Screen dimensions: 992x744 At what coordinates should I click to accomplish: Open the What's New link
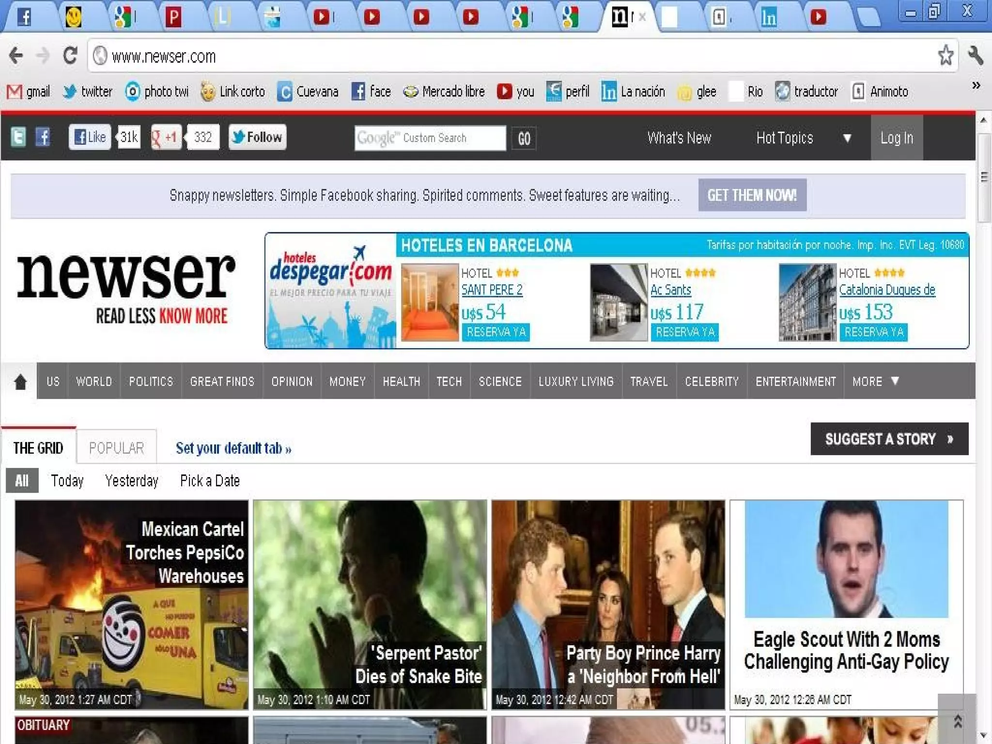coord(679,138)
